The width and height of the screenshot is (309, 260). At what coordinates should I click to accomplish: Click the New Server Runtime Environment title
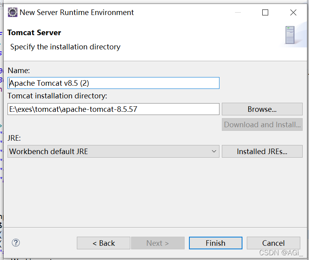tap(77, 12)
